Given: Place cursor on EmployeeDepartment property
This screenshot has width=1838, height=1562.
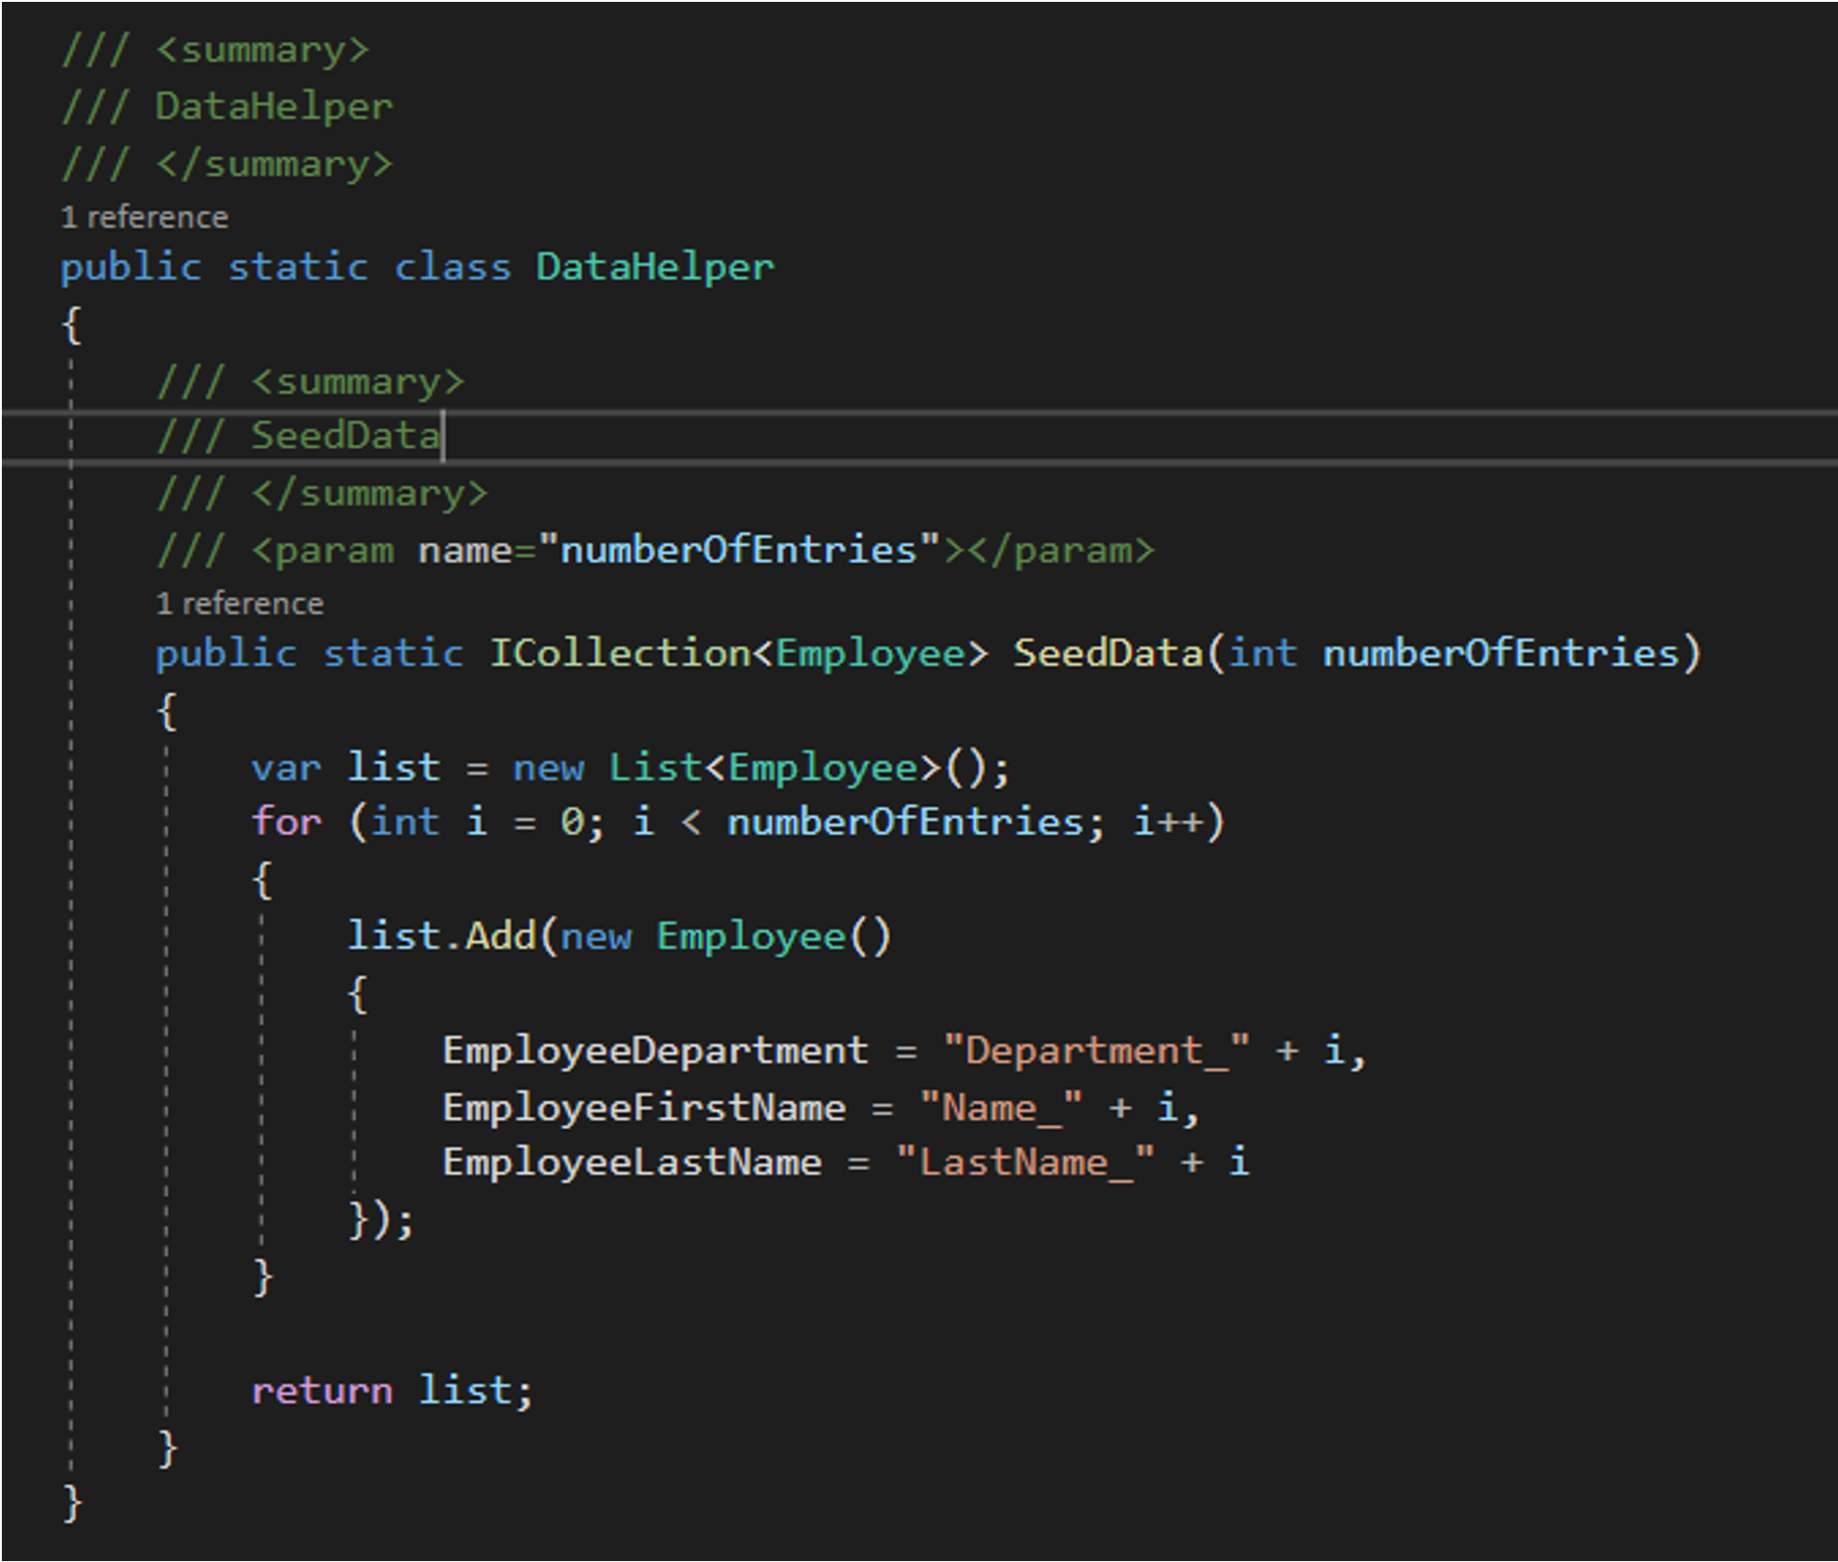Looking at the screenshot, I should pos(655,1051).
